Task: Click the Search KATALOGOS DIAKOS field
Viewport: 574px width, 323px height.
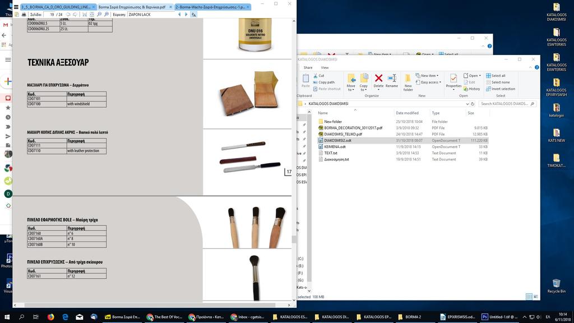Action: coord(507,104)
